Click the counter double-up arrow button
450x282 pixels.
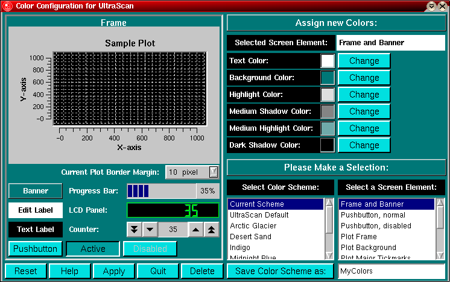click(211, 230)
